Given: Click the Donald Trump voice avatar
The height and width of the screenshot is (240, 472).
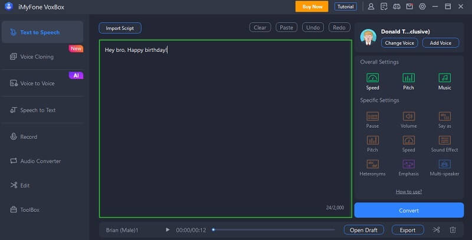Looking at the screenshot, I should pyautogui.click(x=368, y=37).
